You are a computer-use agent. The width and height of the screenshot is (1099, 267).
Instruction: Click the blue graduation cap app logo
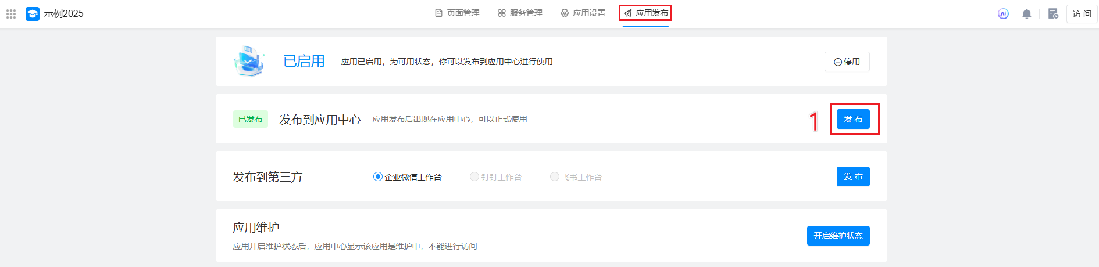point(33,14)
